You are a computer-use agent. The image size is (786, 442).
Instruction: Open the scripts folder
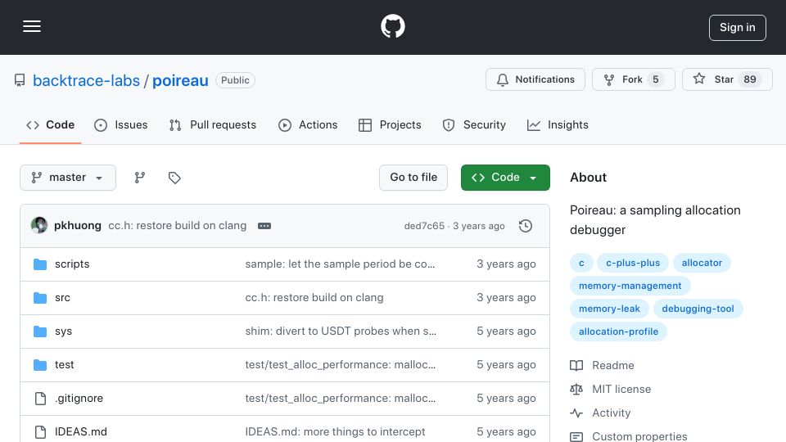(72, 264)
